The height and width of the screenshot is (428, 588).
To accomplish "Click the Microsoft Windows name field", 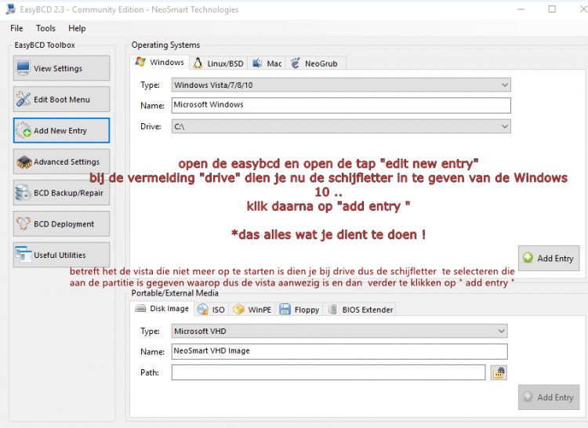I will 341,105.
